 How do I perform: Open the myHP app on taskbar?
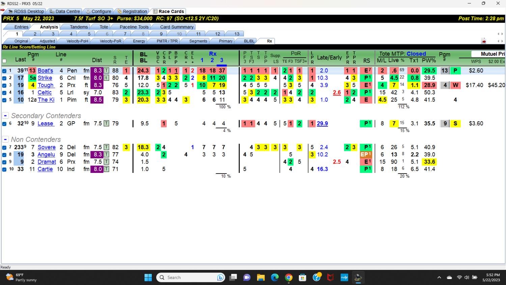(x=344, y=278)
